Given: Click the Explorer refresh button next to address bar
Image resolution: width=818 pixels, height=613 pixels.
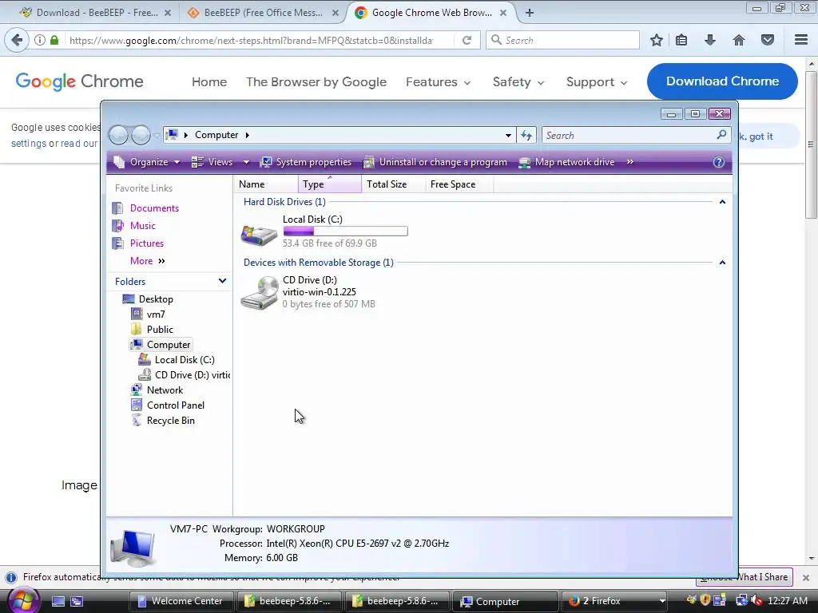Looking at the screenshot, I should pyautogui.click(x=526, y=136).
